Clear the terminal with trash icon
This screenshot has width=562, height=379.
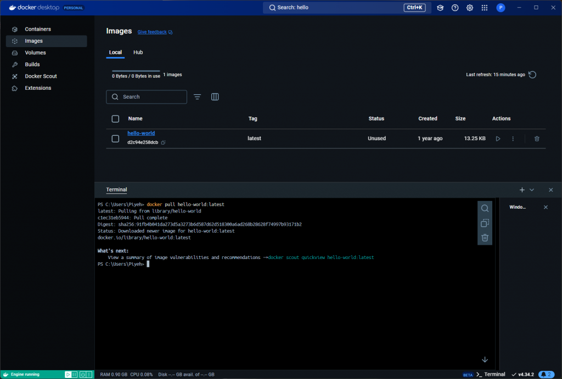(485, 238)
